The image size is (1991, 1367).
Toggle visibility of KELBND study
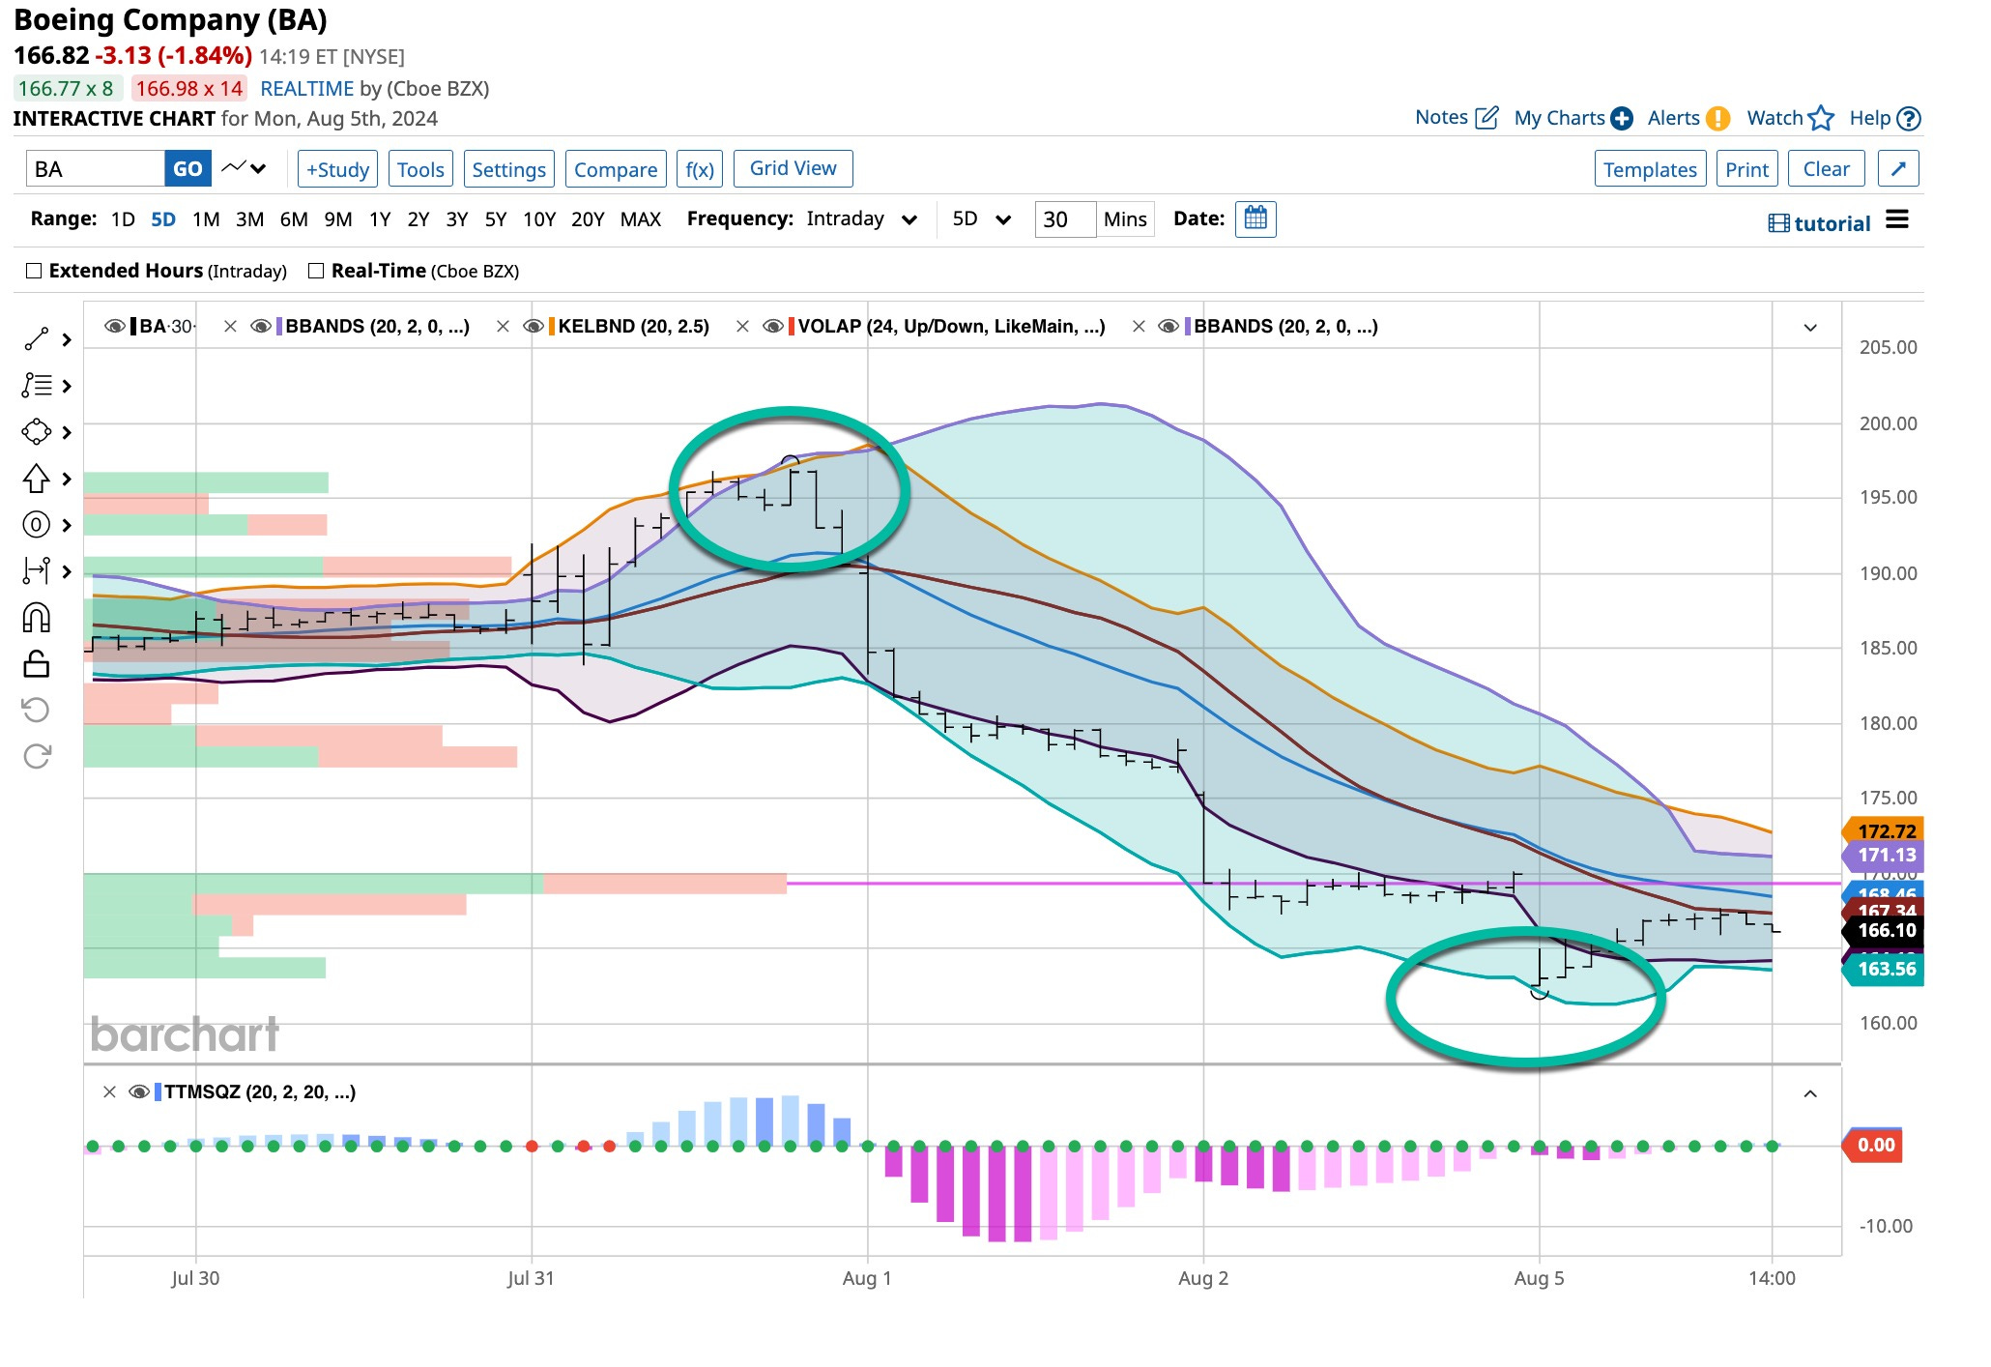(x=534, y=327)
